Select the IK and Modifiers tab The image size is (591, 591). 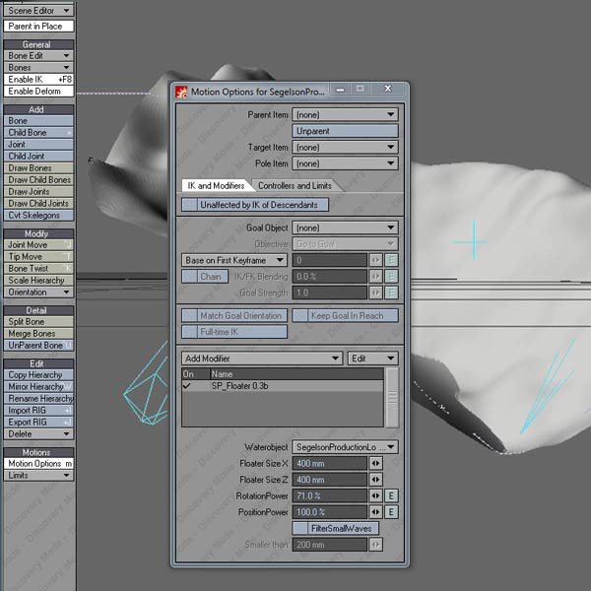[215, 185]
